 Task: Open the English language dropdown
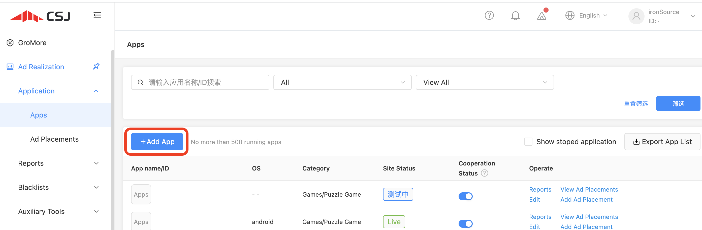tap(586, 16)
